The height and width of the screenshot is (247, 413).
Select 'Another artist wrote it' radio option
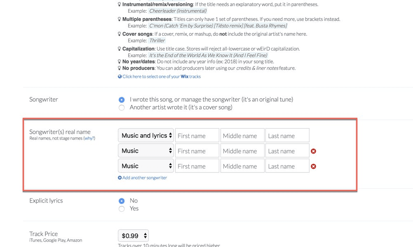tap(122, 107)
